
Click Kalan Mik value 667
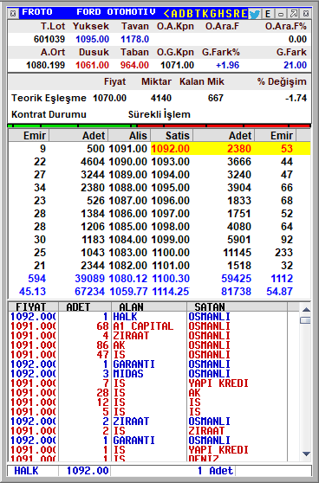point(216,99)
